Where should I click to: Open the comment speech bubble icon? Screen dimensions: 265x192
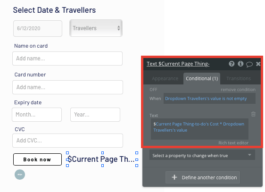(249, 64)
